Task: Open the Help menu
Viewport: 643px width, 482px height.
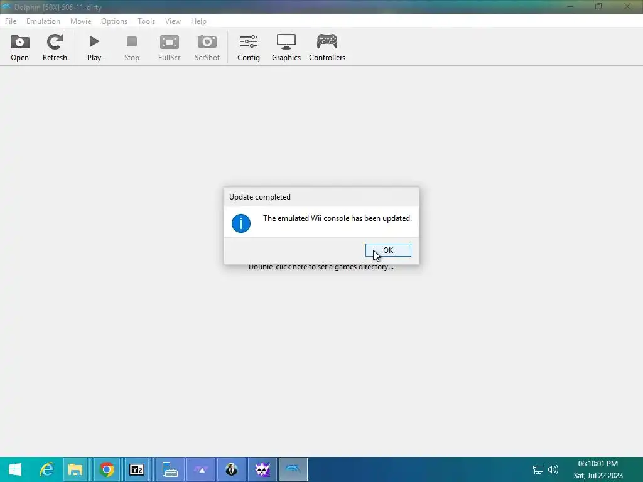Action: coord(198,21)
